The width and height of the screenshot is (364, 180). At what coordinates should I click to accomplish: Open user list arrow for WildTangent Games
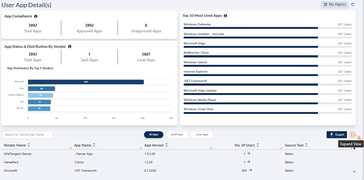[248, 153]
